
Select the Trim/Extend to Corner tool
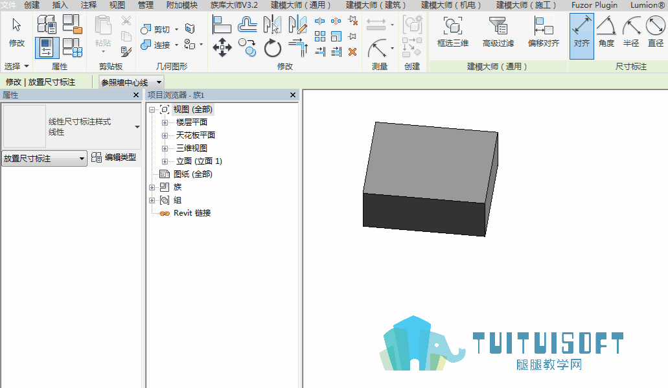(x=298, y=47)
